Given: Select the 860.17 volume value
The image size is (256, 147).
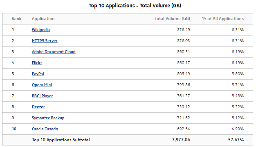Looking at the screenshot, I should pyautogui.click(x=184, y=63).
